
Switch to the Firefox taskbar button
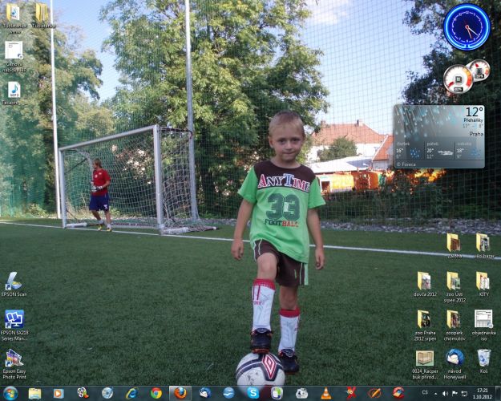(x=180, y=393)
